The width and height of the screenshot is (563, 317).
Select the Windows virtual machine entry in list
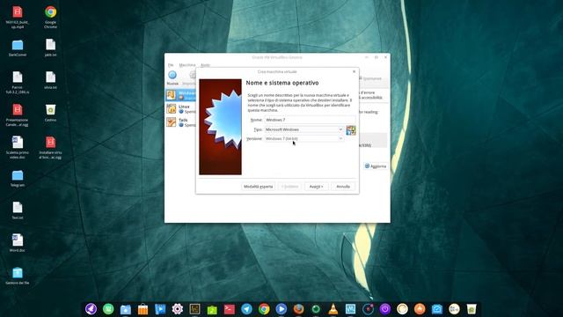pos(180,95)
